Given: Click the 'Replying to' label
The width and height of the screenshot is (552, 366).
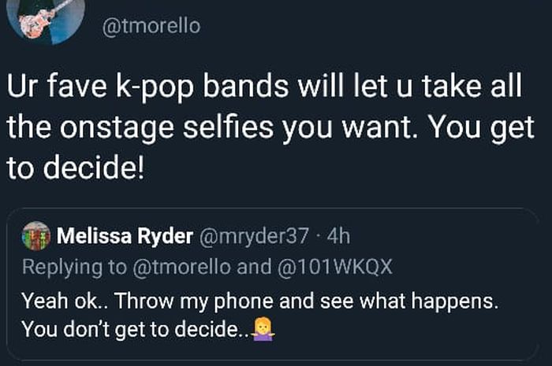Looking at the screenshot, I should click(x=74, y=267).
